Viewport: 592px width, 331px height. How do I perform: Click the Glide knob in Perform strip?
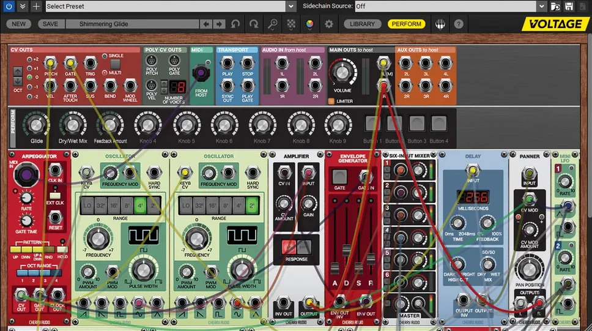[36, 125]
